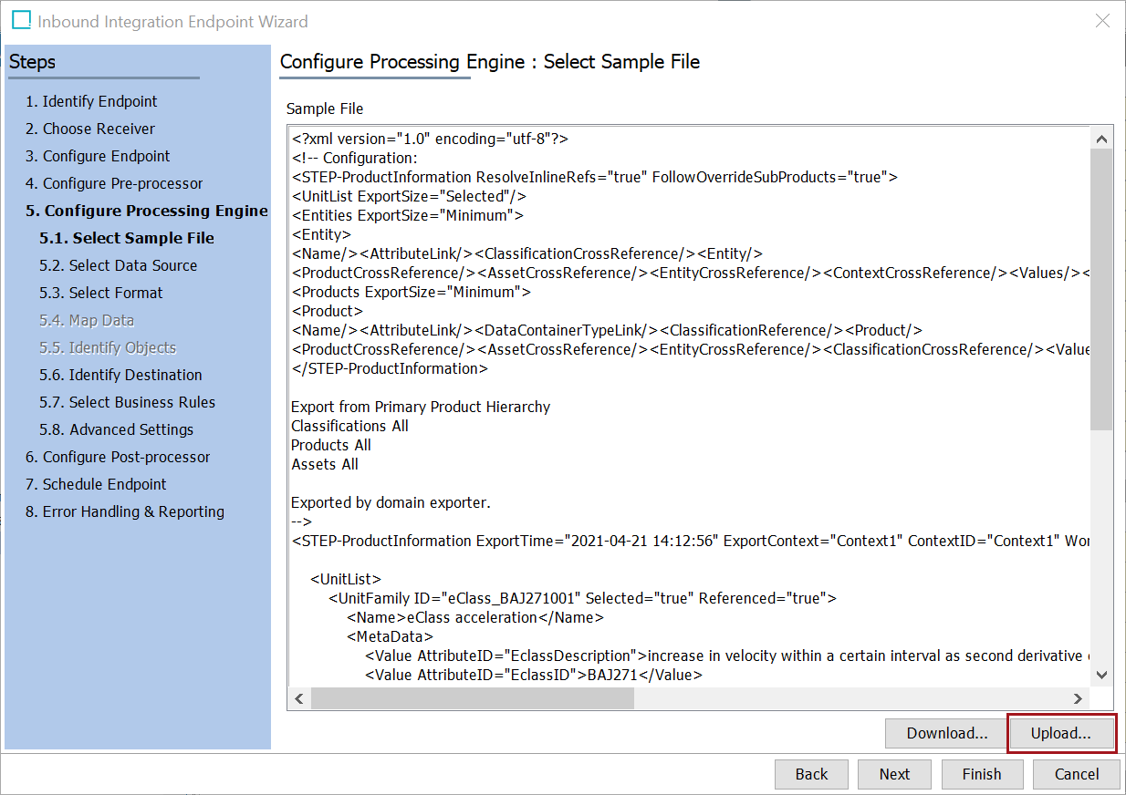
Task: Go to 5.6. Identify Destination
Action: (120, 375)
